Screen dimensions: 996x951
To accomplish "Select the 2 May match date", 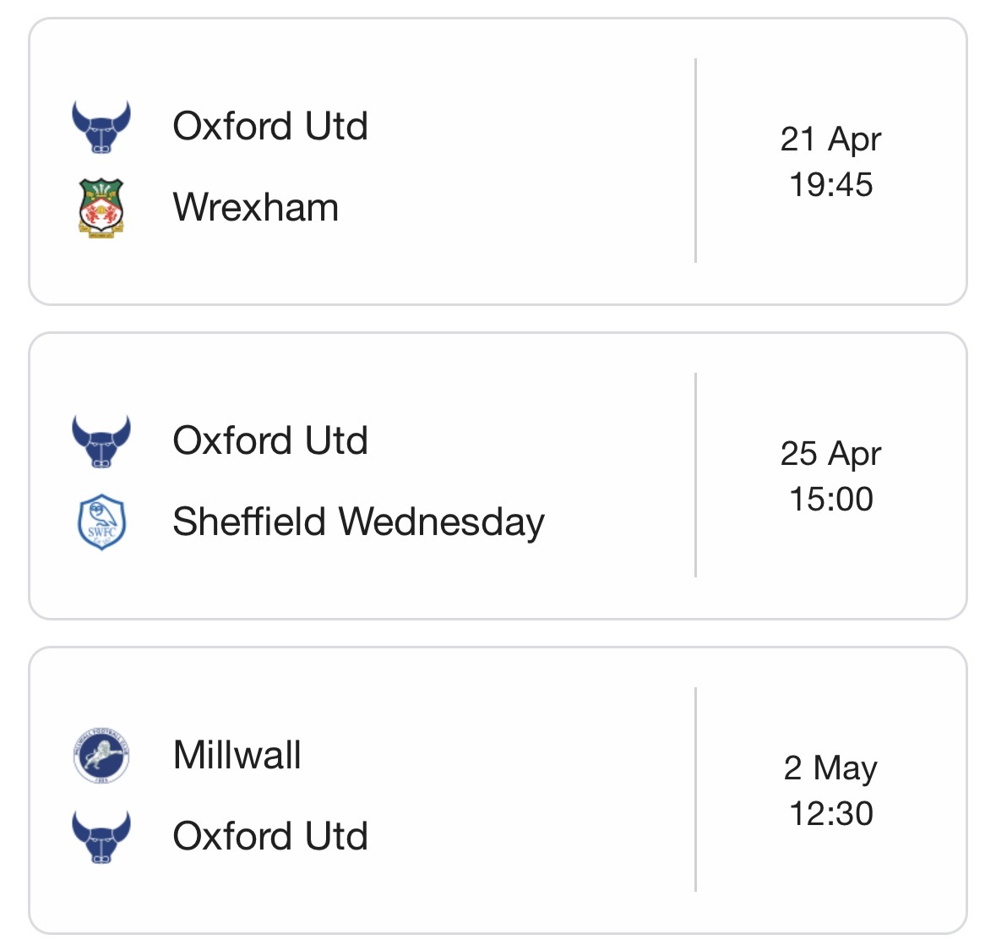I will [830, 768].
